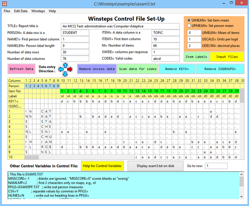Open the Item Labels button
Screen dimensions: 249x206
point(196,57)
